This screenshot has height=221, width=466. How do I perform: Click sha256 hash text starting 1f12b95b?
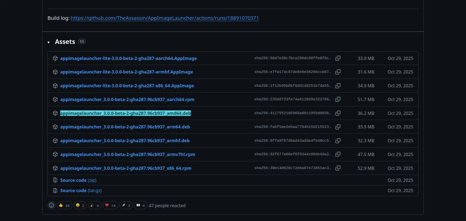click(293, 86)
